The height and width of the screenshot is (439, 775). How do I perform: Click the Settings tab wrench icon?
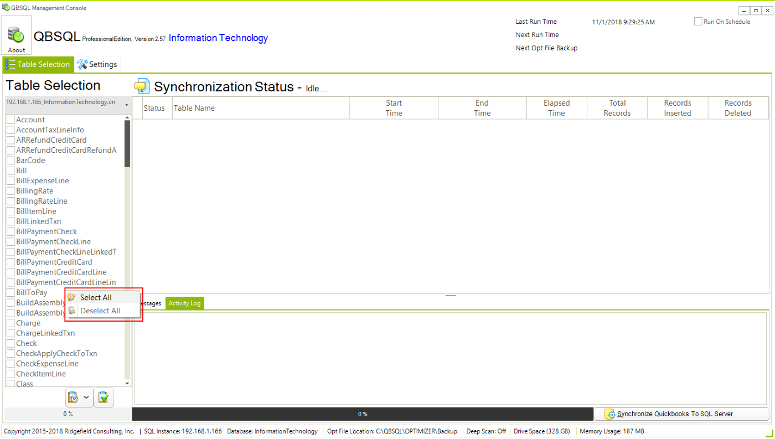click(x=82, y=64)
